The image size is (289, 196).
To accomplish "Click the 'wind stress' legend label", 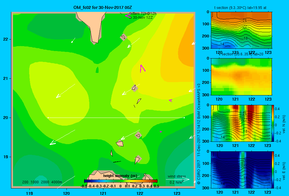I will (x=177, y=176).
